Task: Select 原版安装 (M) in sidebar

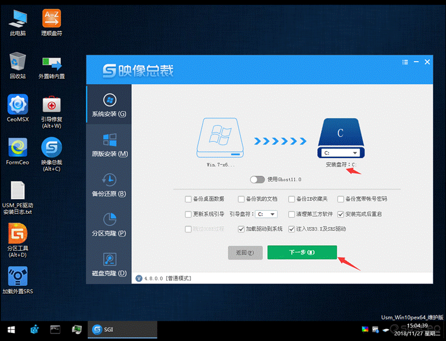Action: coord(110,145)
